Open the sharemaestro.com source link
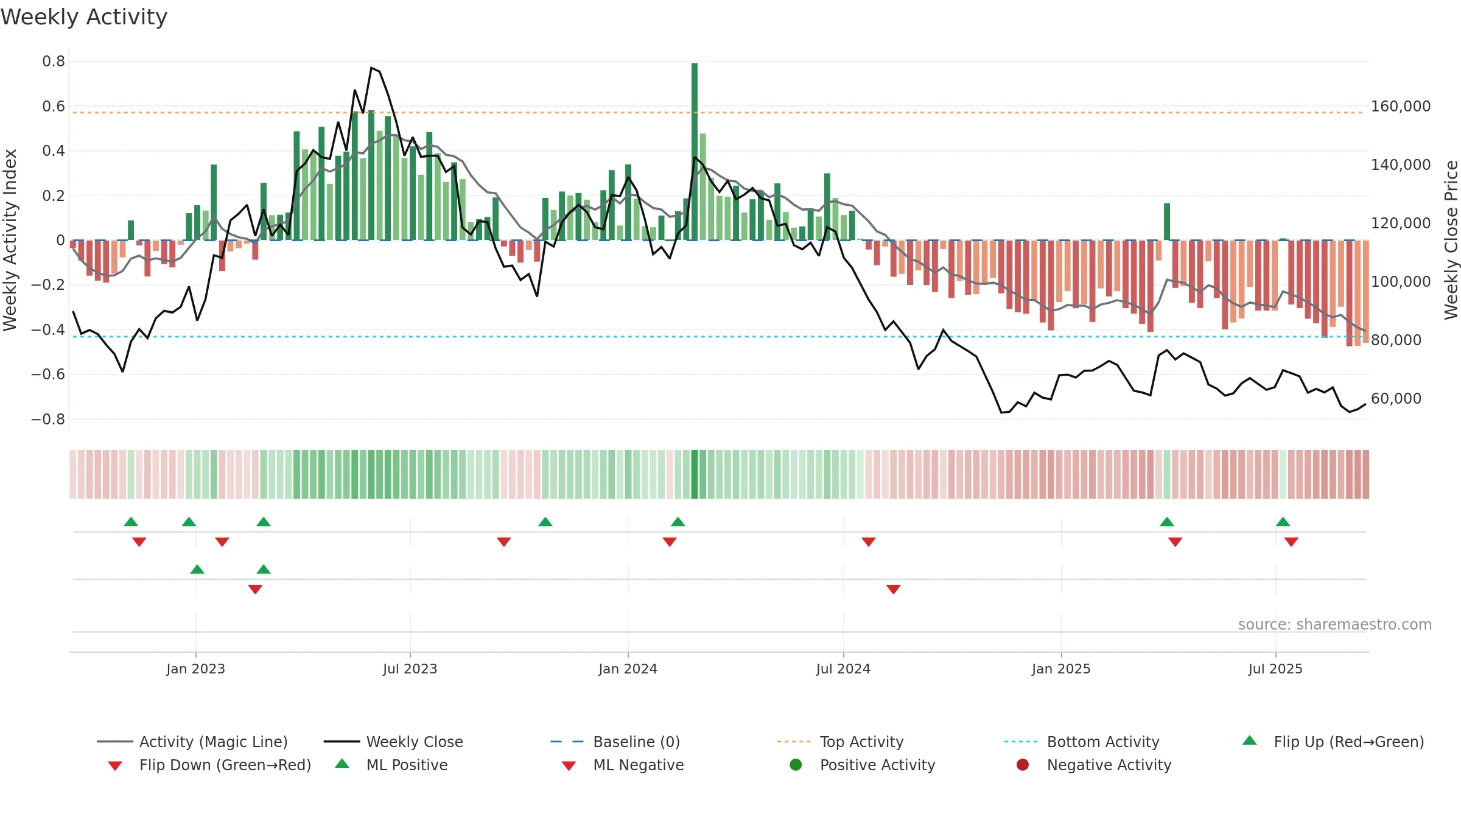 (x=1335, y=625)
